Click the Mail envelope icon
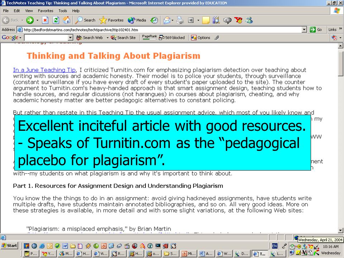 coord(167,20)
